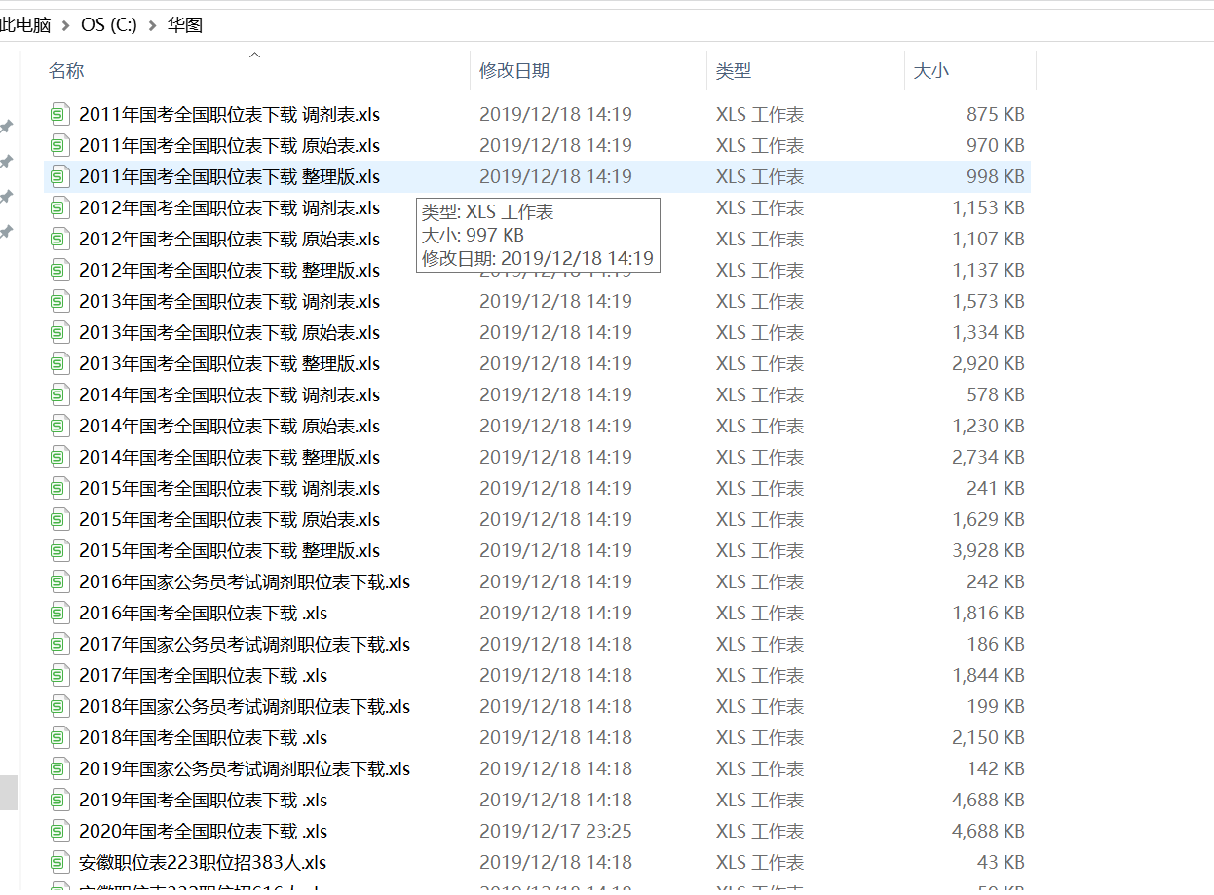1214x895 pixels.
Task: Click icon of 2011年国考全国职位表下载 调剂表.xls
Action: pyautogui.click(x=60, y=114)
